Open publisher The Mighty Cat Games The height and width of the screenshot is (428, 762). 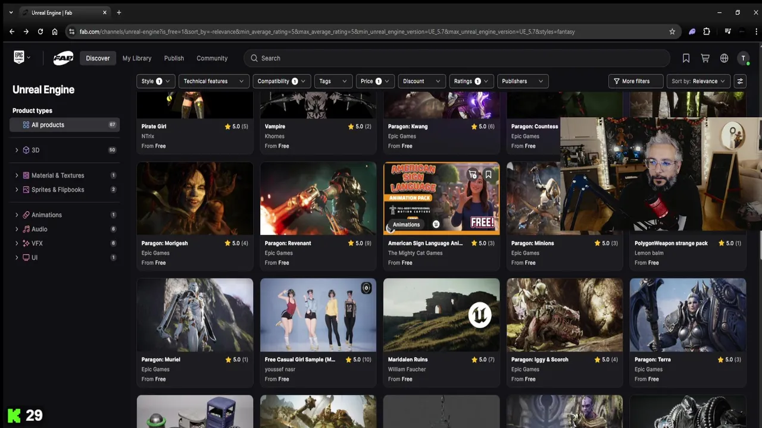[x=415, y=253]
